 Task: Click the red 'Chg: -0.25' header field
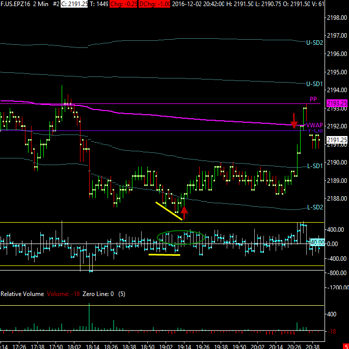pos(124,4)
